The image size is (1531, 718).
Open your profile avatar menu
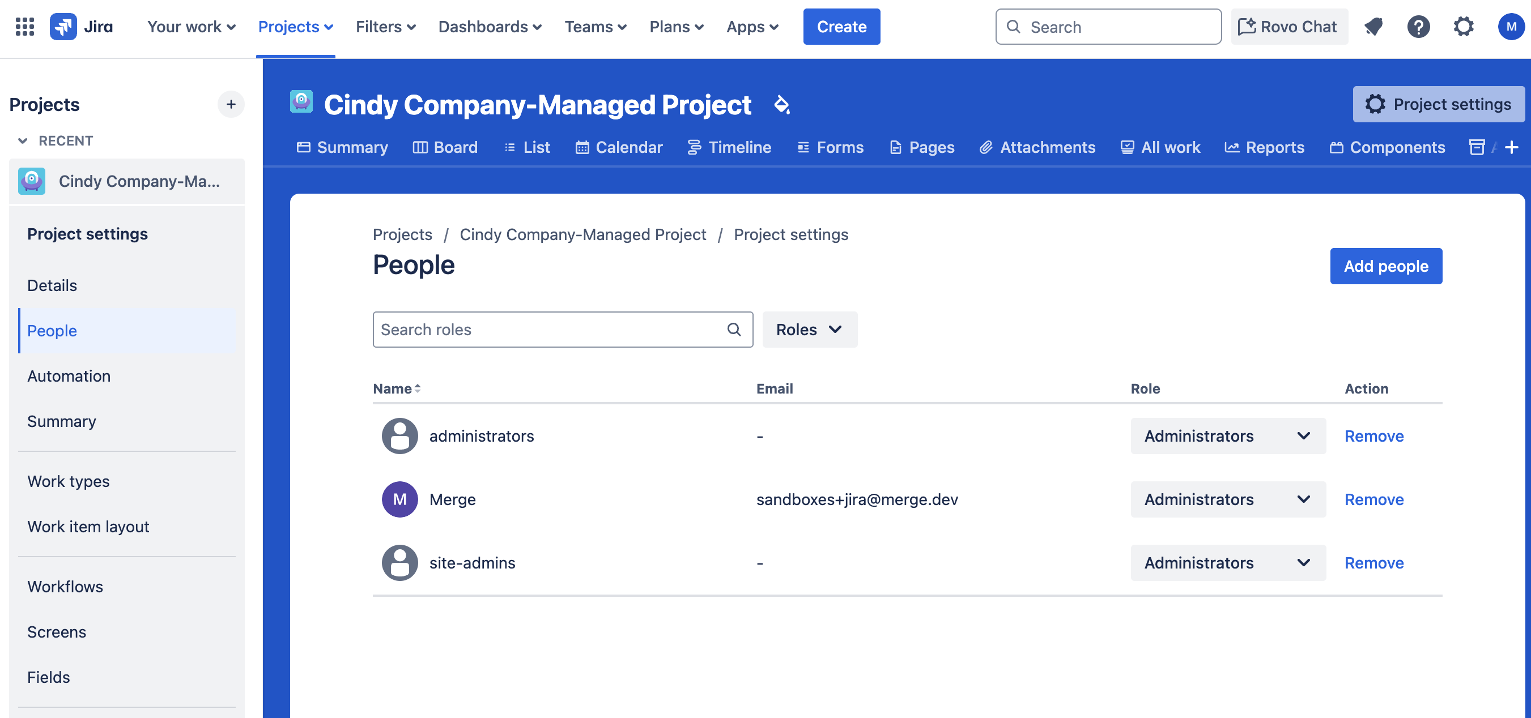point(1510,26)
